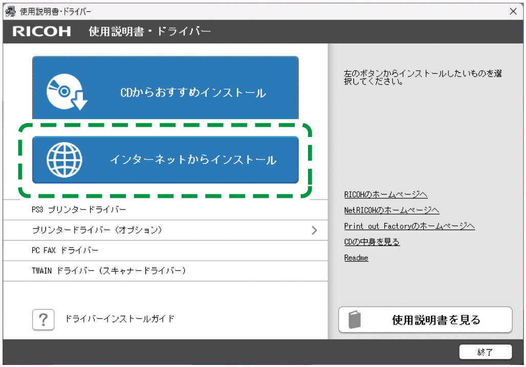Visit the Print out Factory homepage link
The height and width of the screenshot is (367, 526).
(x=409, y=226)
